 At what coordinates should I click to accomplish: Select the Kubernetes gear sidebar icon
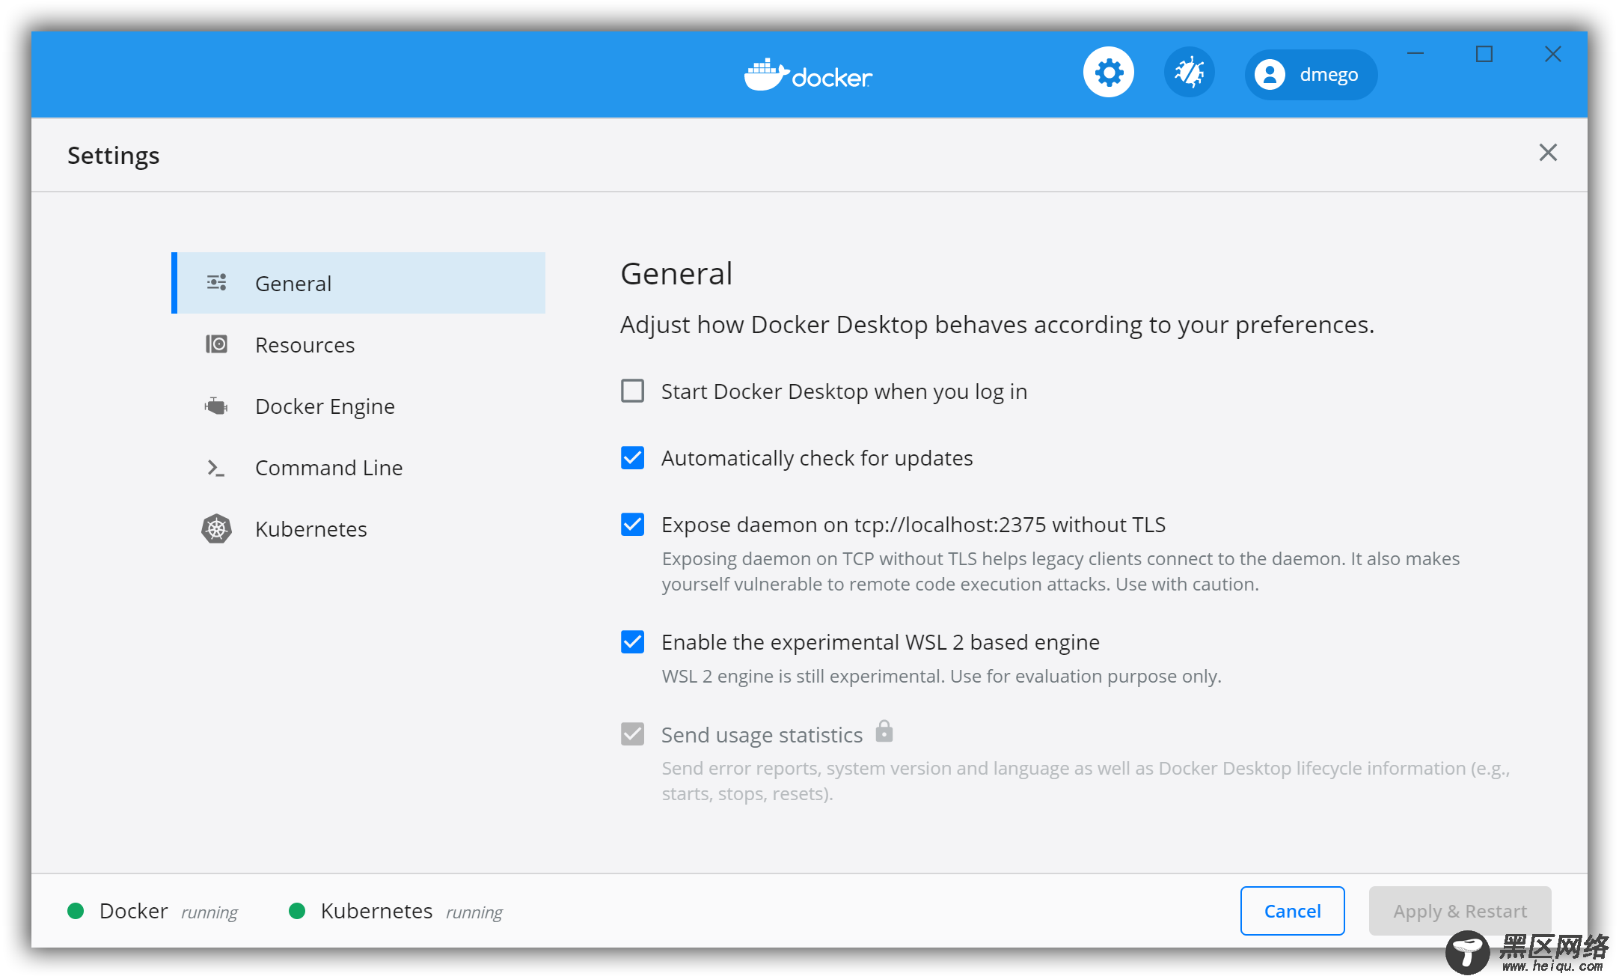(218, 529)
